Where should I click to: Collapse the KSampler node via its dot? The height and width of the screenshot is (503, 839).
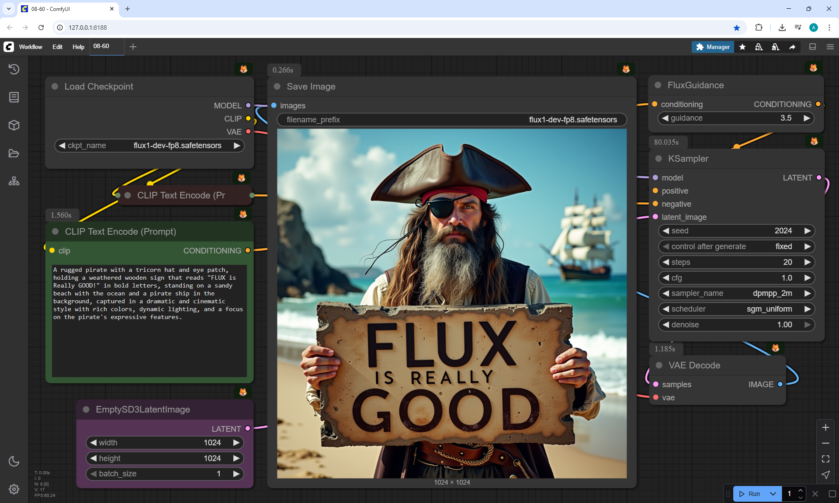[x=659, y=159]
